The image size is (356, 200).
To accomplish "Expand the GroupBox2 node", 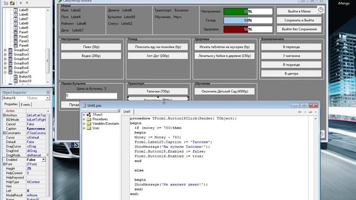I will tap(5, 50).
